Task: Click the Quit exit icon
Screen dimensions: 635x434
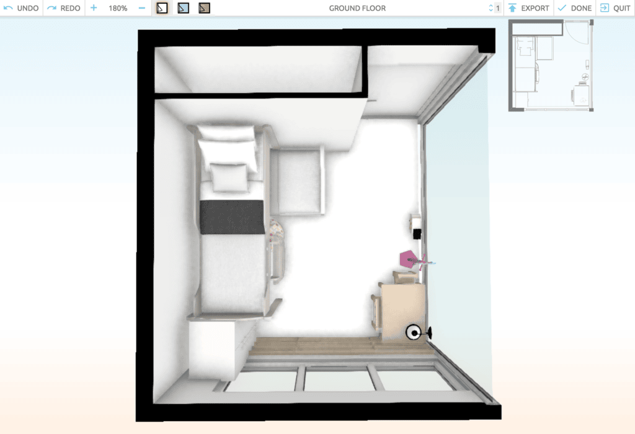Action: coord(604,8)
